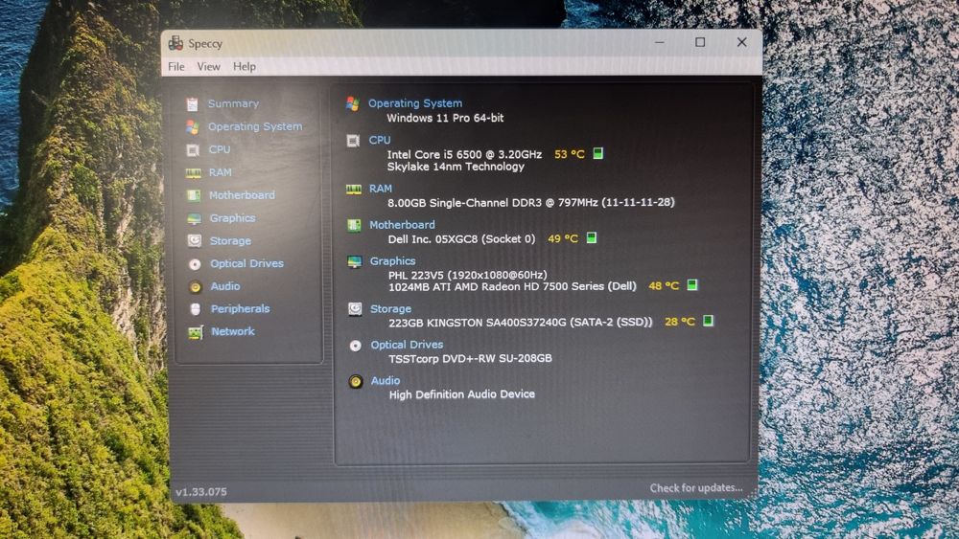Click the RAM icon in summary pane
The height and width of the screenshot is (539, 959).
click(x=354, y=190)
